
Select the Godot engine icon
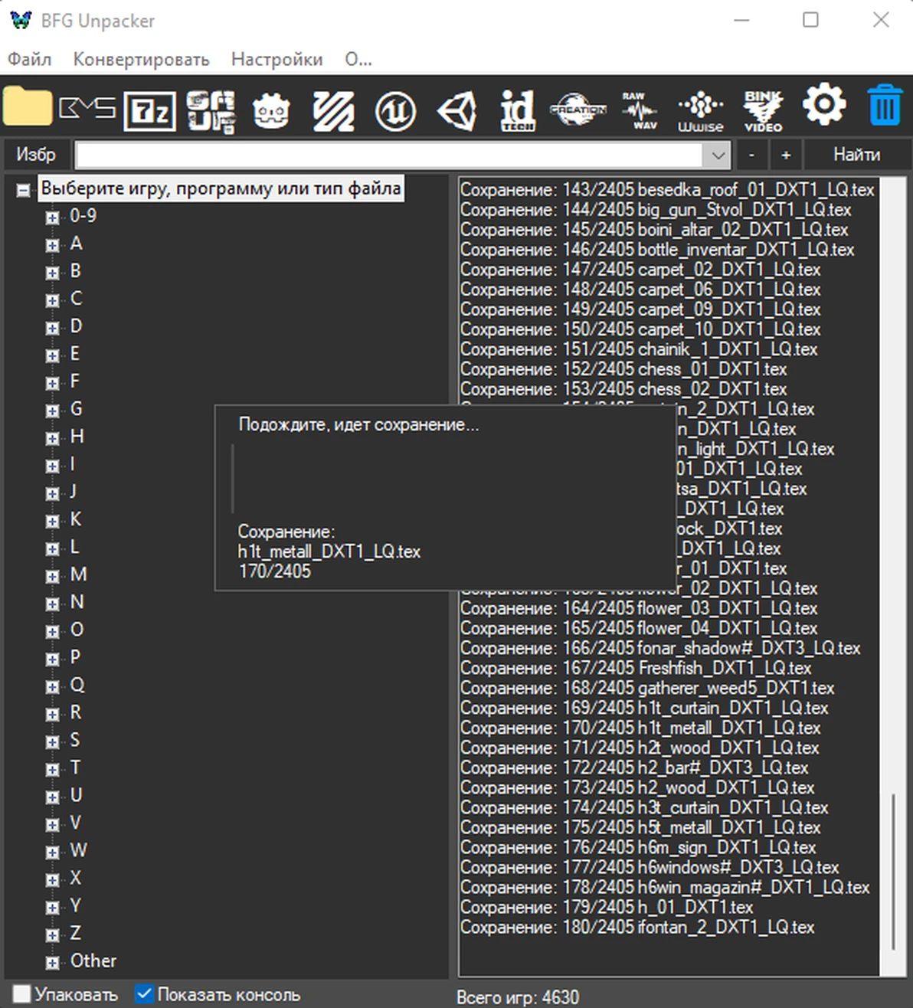[271, 111]
